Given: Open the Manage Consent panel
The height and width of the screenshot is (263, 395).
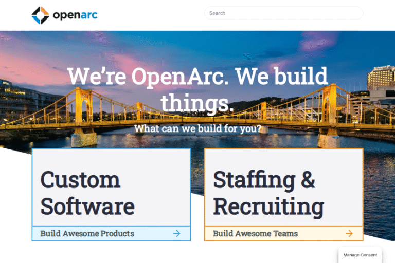Looking at the screenshot, I should [360, 255].
